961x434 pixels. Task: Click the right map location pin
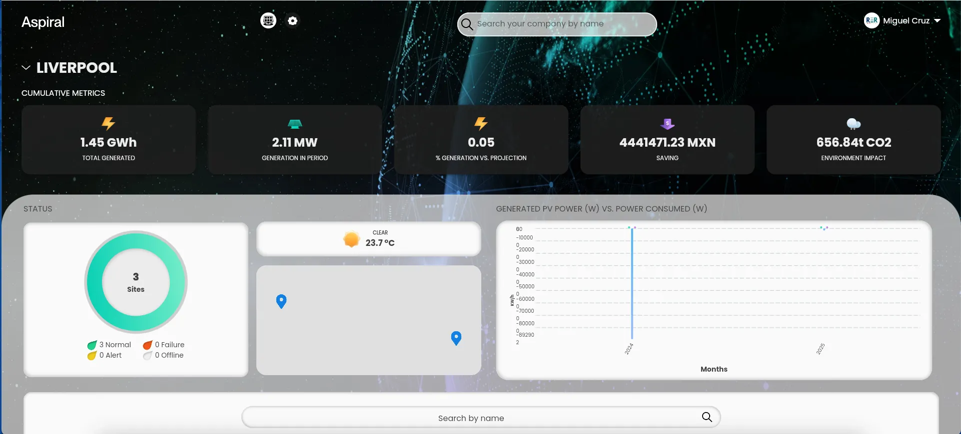click(456, 338)
